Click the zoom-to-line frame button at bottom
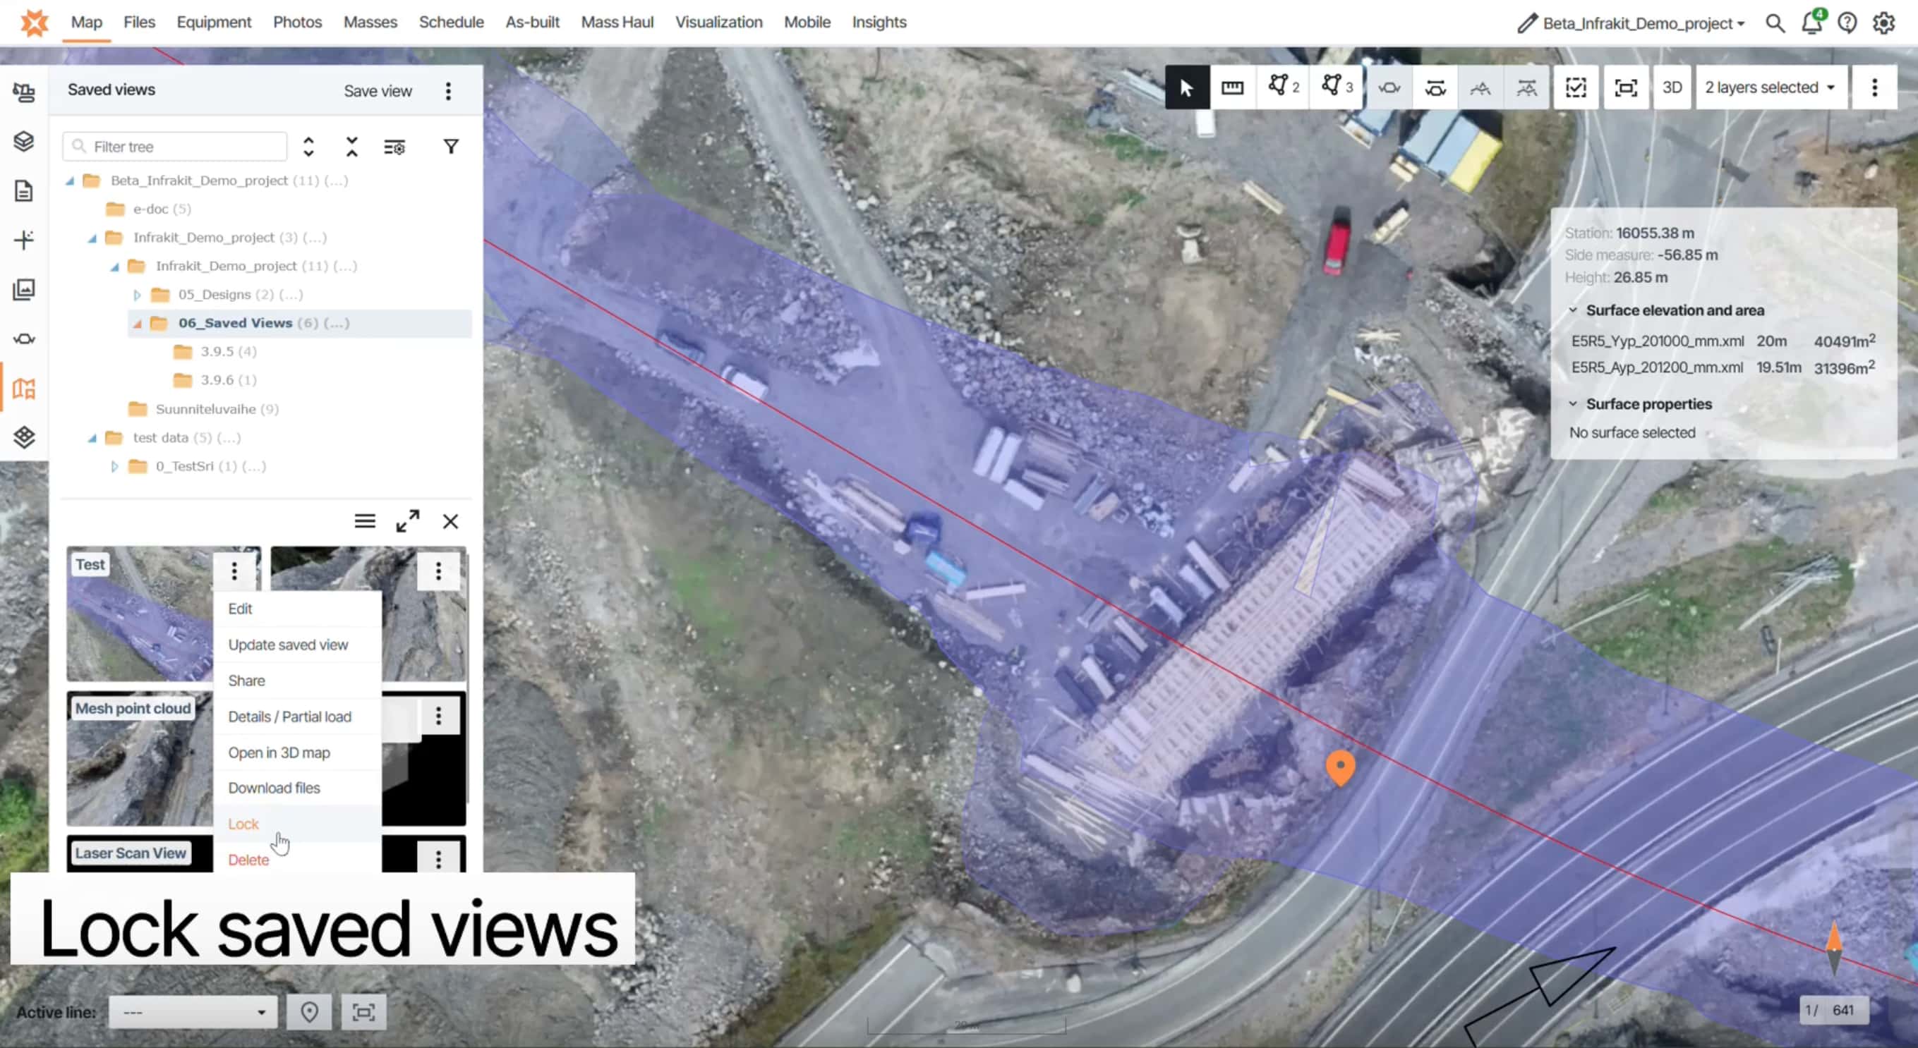 coord(363,1012)
